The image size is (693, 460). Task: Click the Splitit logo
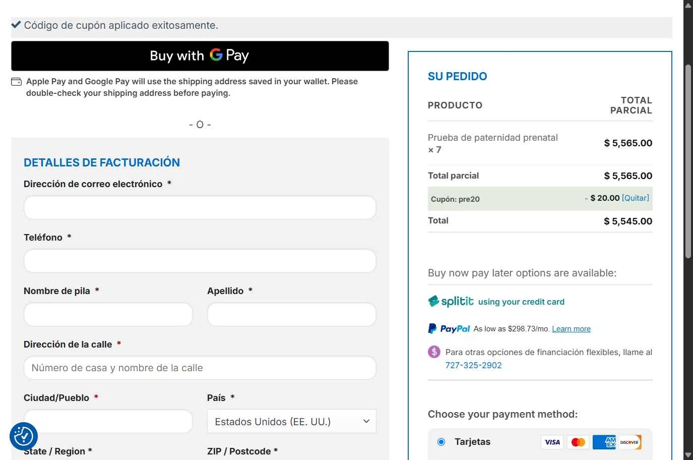451,302
